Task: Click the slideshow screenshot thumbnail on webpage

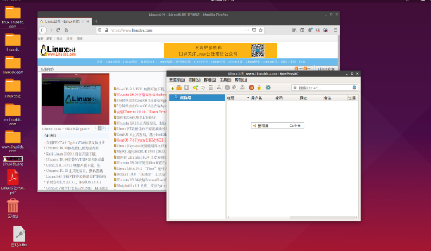Action: coord(75,99)
